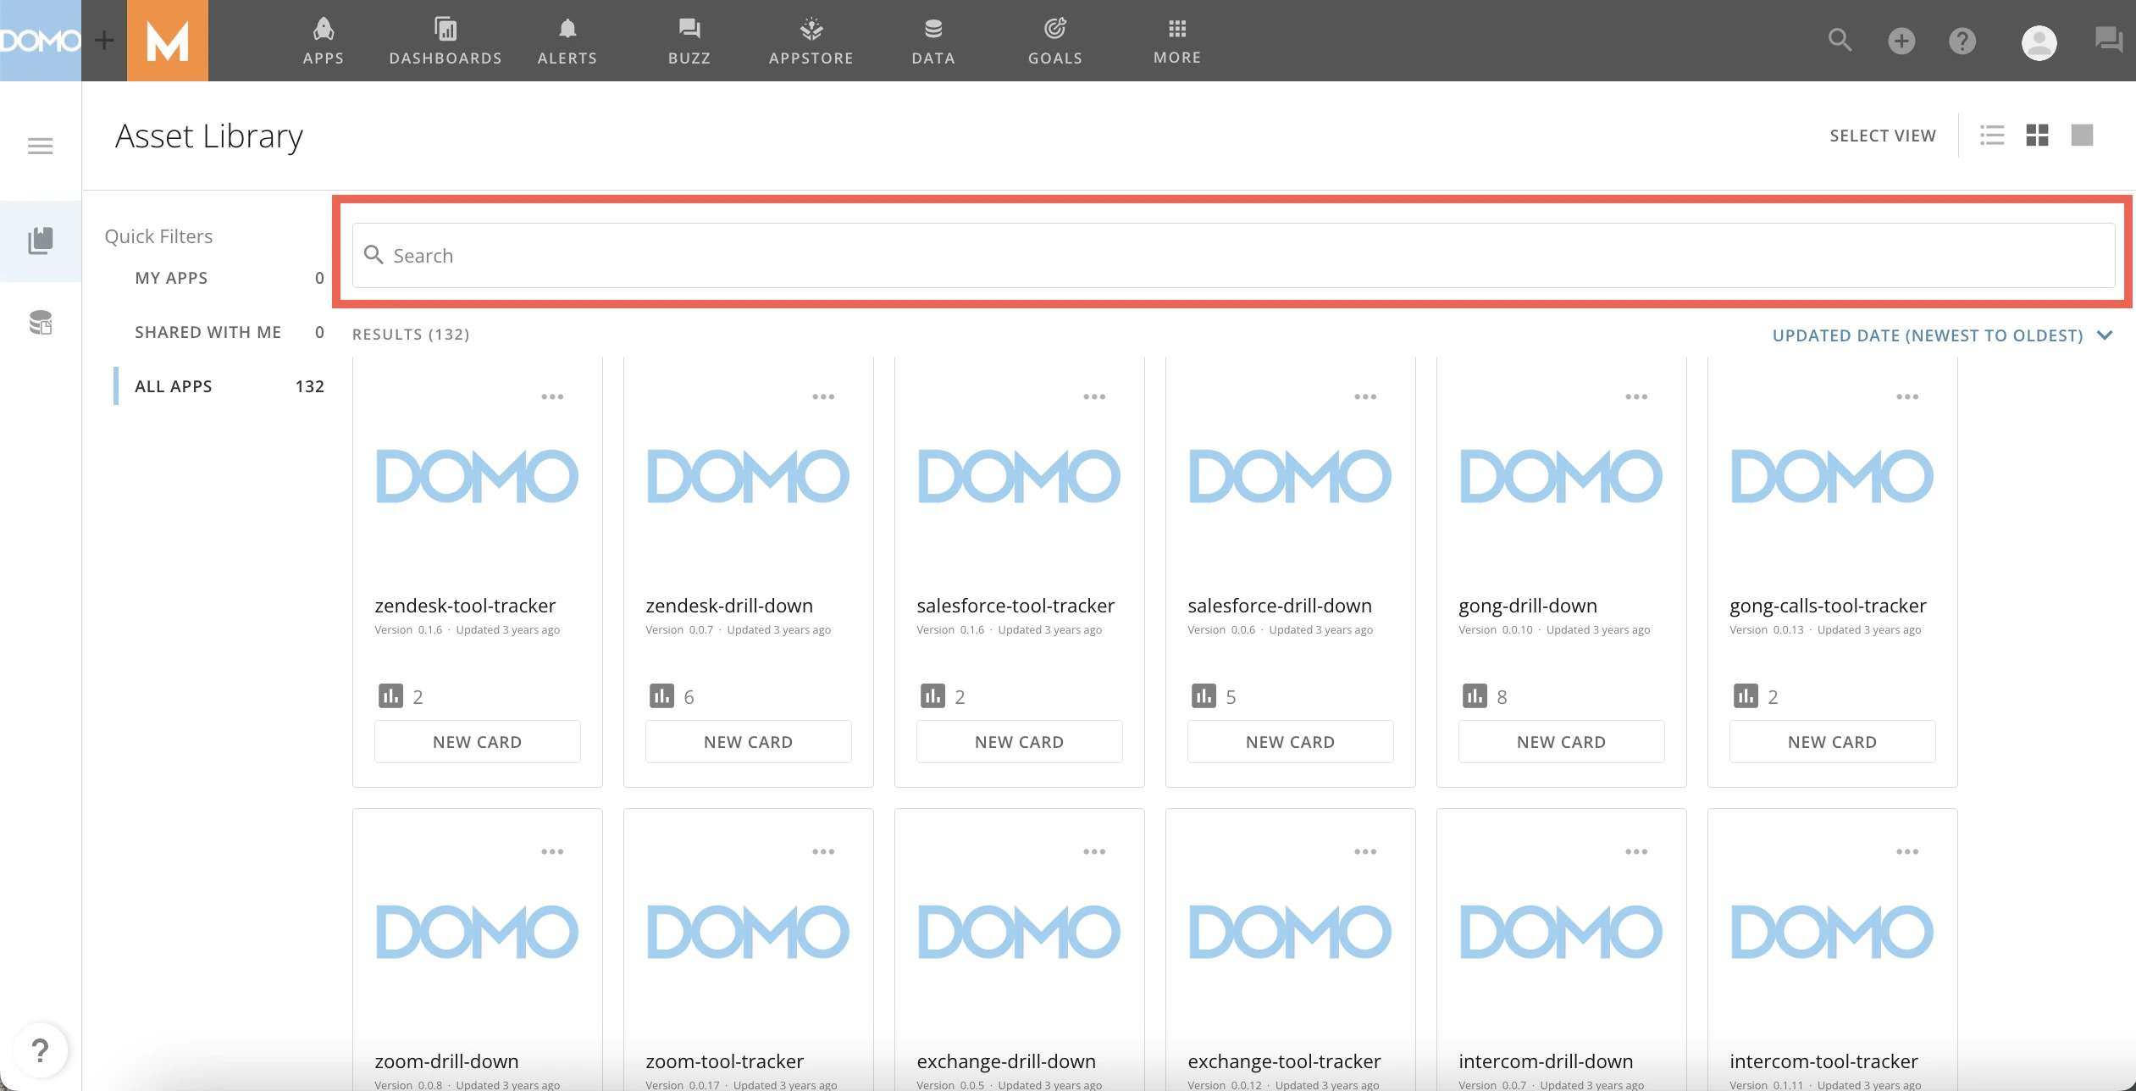Switch to list view

[x=1992, y=136]
